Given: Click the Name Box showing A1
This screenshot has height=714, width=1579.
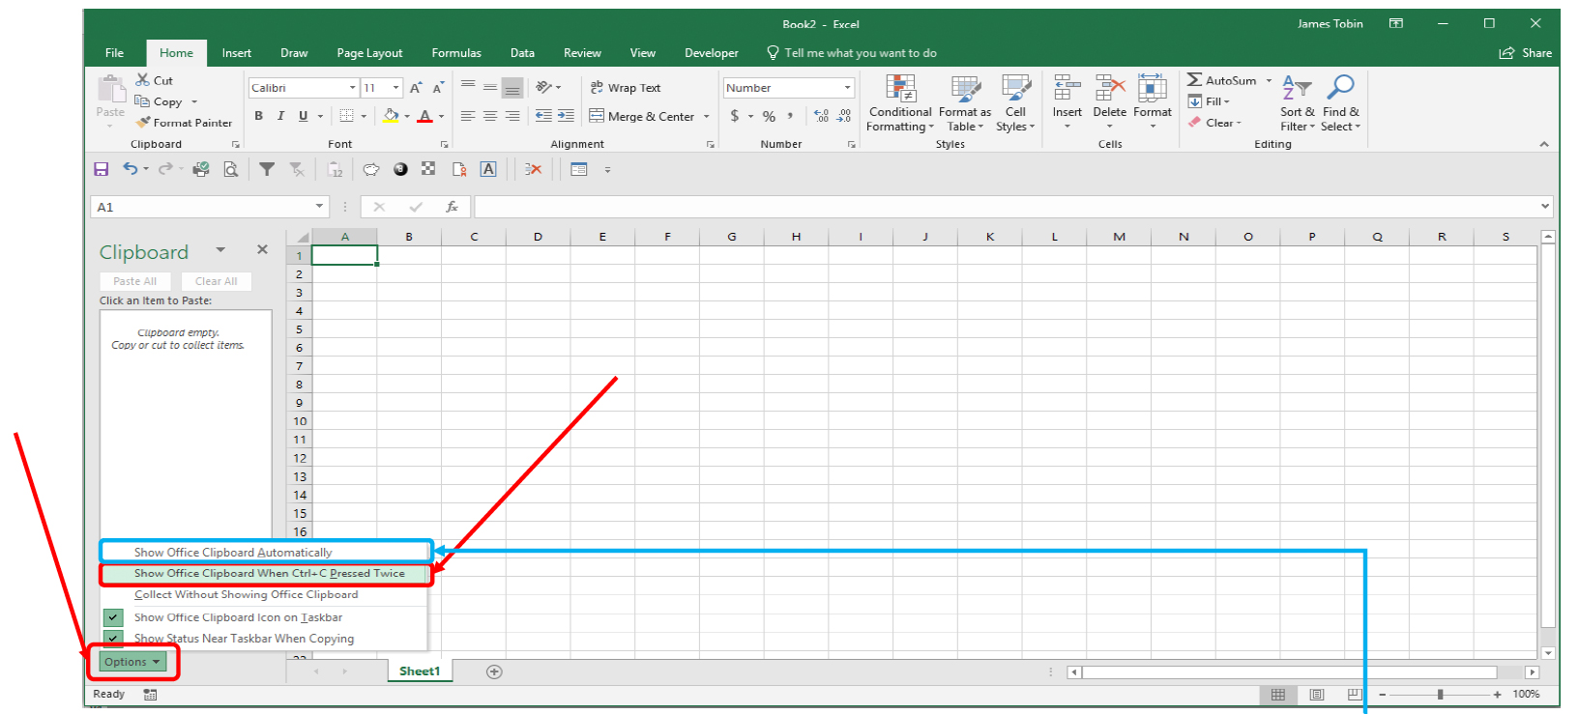Looking at the screenshot, I should [210, 207].
